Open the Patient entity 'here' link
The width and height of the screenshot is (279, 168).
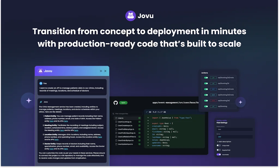(x=51, y=121)
